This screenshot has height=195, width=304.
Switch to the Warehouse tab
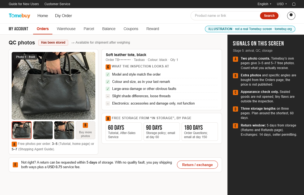pos(66,29)
